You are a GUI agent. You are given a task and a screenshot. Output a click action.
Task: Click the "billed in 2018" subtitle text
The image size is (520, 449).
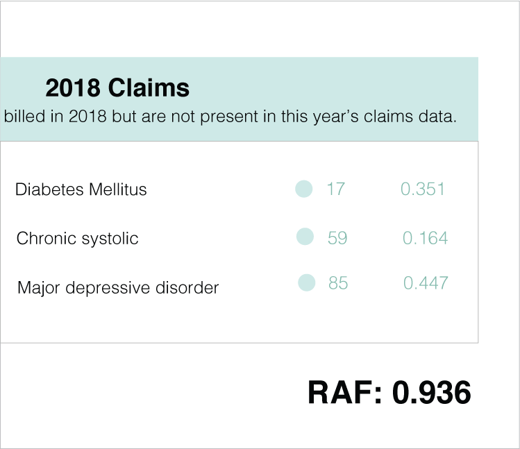click(x=55, y=116)
